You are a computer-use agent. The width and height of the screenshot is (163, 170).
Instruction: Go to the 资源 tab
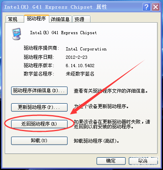(x=81, y=19)
